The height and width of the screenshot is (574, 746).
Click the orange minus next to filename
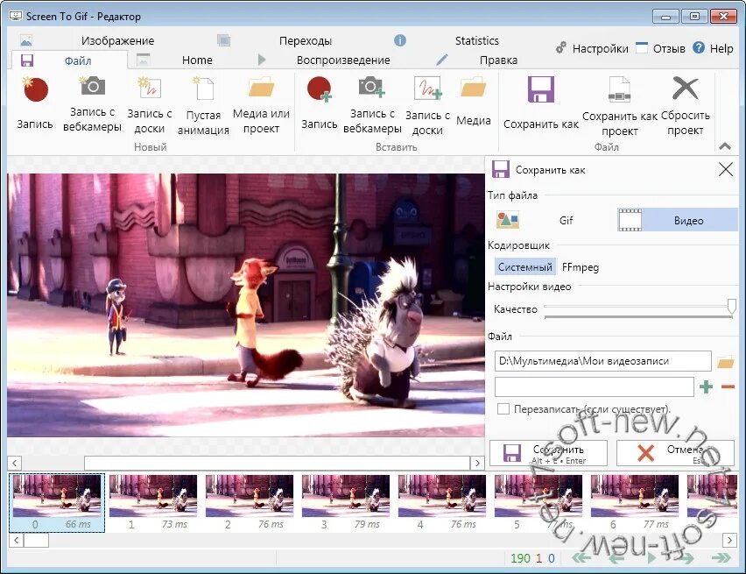point(728,386)
